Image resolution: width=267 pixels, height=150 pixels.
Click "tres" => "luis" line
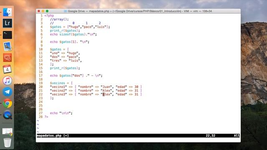point(66,60)
